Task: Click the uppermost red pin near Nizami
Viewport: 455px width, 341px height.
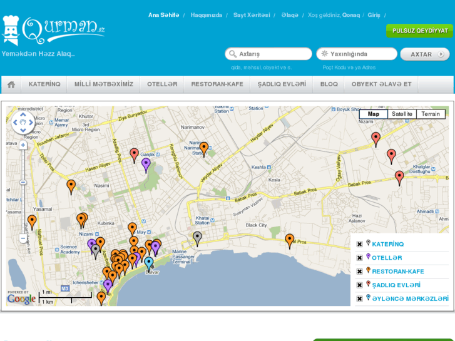Action: [x=376, y=140]
